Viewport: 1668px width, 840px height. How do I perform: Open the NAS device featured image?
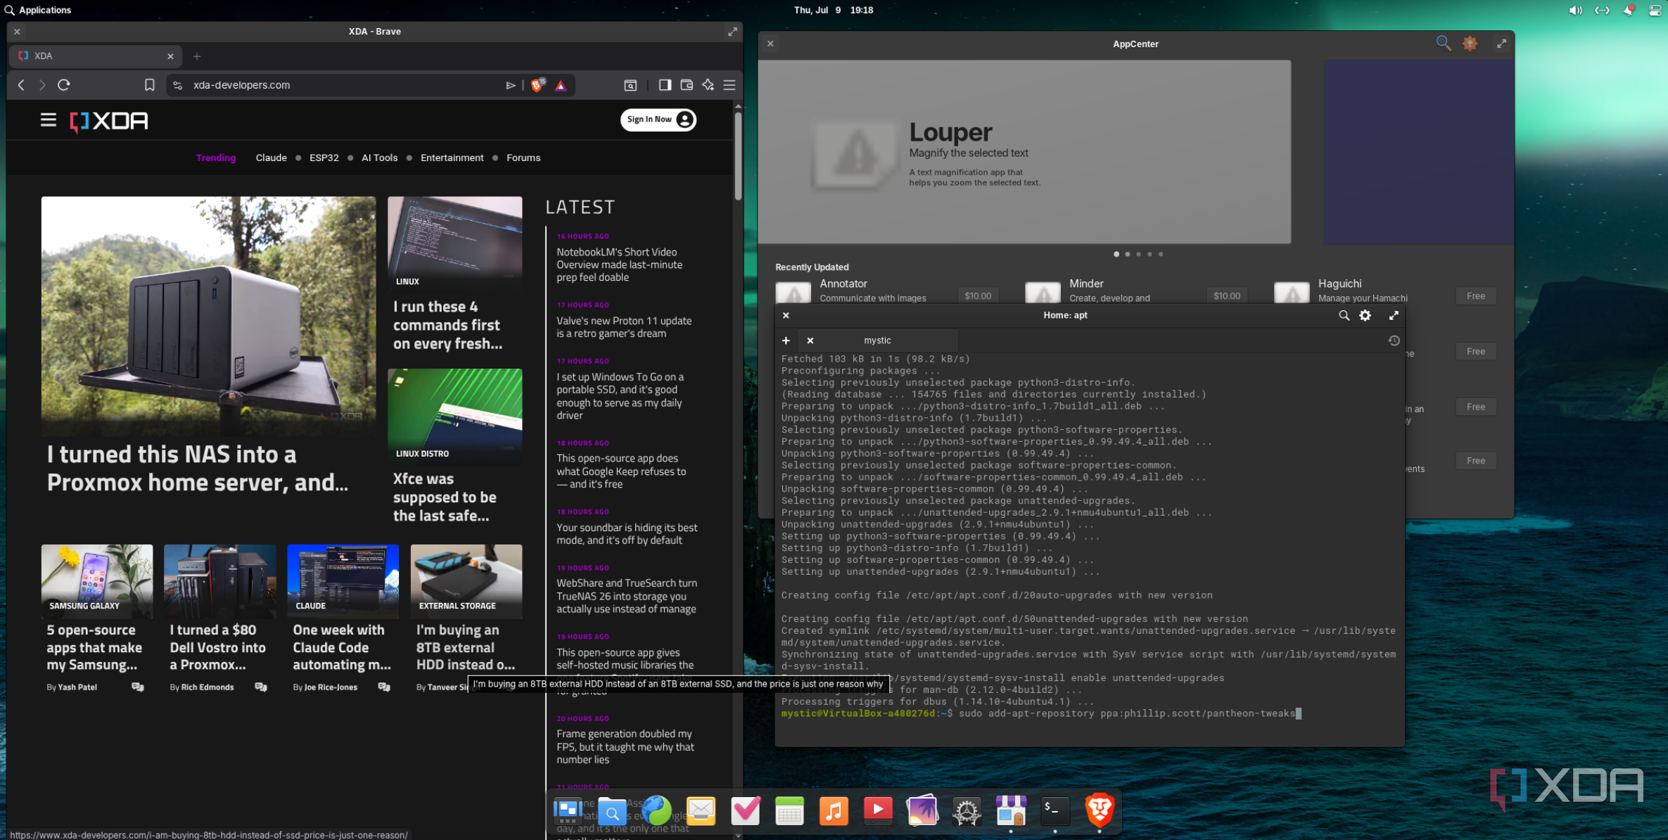coord(208,315)
